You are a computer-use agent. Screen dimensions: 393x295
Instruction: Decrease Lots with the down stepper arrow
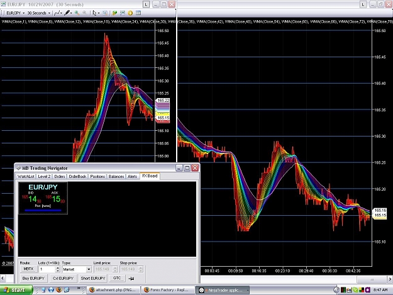tap(58, 271)
